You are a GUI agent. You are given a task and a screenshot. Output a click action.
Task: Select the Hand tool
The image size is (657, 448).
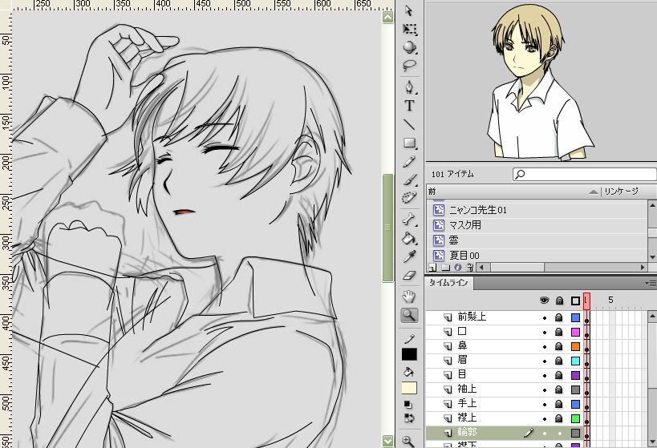409,297
